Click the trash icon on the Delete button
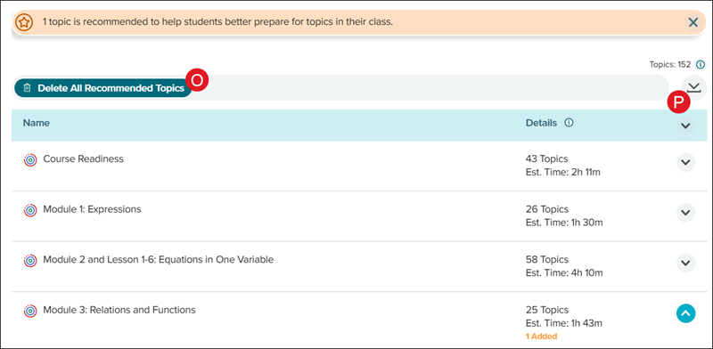713x349 pixels. (x=28, y=88)
